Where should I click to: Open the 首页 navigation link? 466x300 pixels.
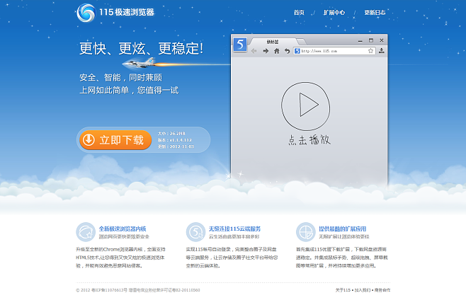[299, 13]
